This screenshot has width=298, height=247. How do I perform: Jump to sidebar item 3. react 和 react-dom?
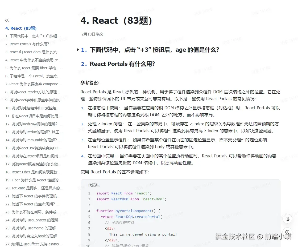[x=32, y=52]
